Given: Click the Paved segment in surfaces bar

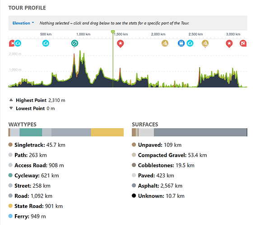Looking at the screenshot, I should coord(146,132).
